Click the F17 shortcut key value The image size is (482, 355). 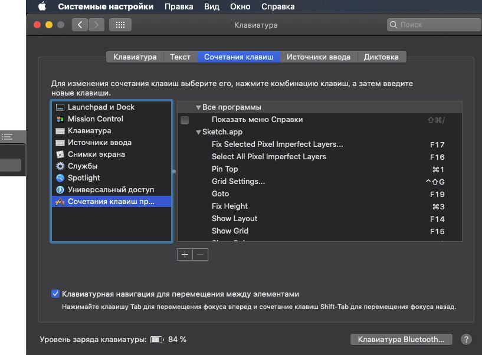pos(437,144)
